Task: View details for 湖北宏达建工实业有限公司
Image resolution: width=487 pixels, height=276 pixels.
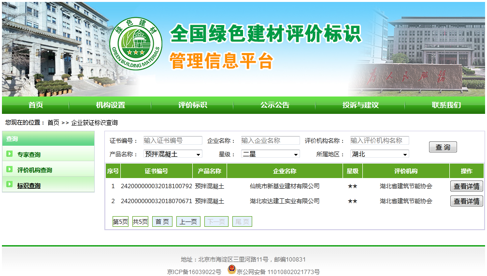Action: pyautogui.click(x=466, y=201)
